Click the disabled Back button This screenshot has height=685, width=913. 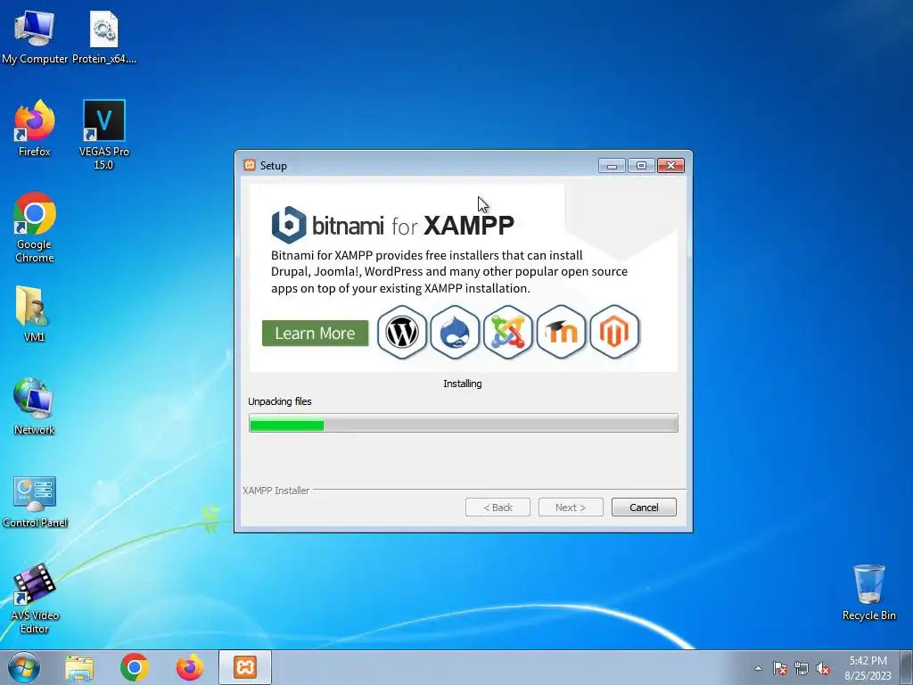498,508
